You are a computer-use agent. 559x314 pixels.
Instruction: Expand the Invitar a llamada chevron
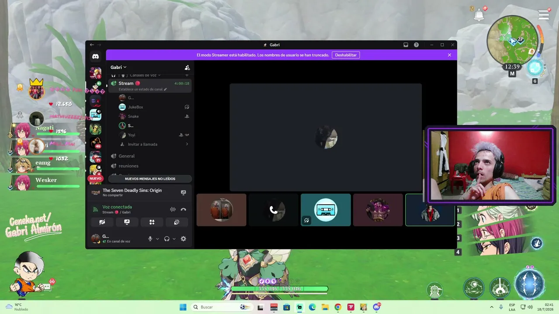click(x=187, y=144)
